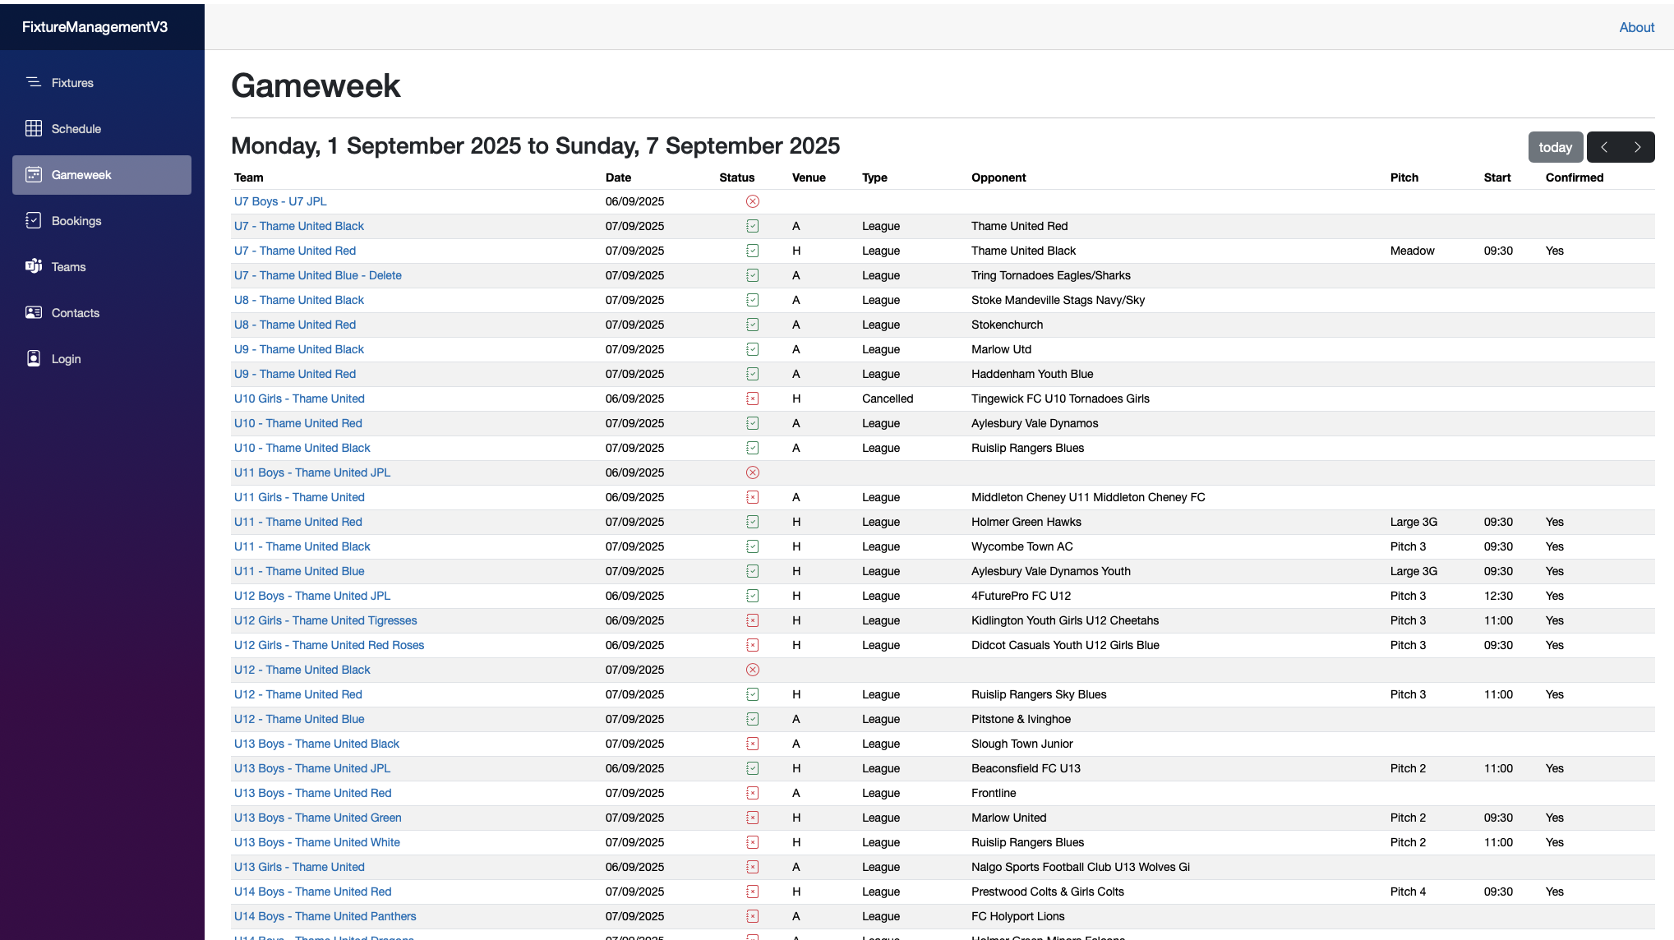Go to previous gameweek with left chevron
Viewport: 1674px width, 940px height.
tap(1604, 147)
